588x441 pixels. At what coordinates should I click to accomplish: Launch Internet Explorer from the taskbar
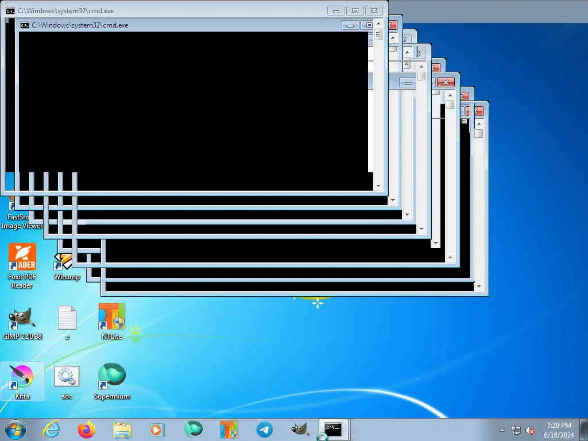click(x=51, y=430)
